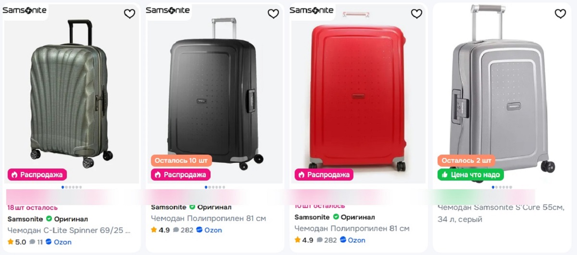577x255 pixels.
Task: Click the image carousel dots under the green suitcase
Action: (x=72, y=187)
